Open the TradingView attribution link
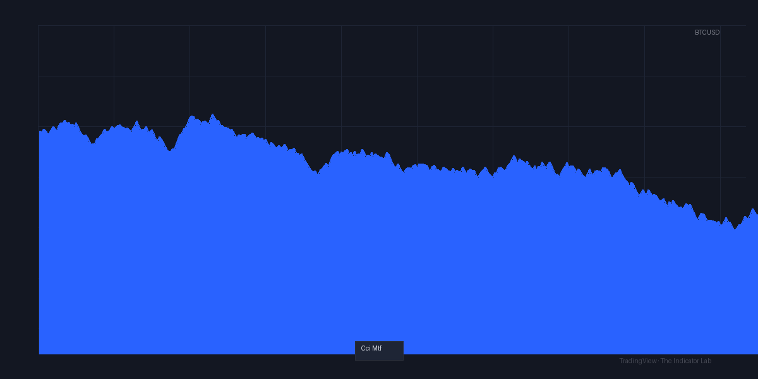Screen dimensions: 758x379 tap(665, 361)
